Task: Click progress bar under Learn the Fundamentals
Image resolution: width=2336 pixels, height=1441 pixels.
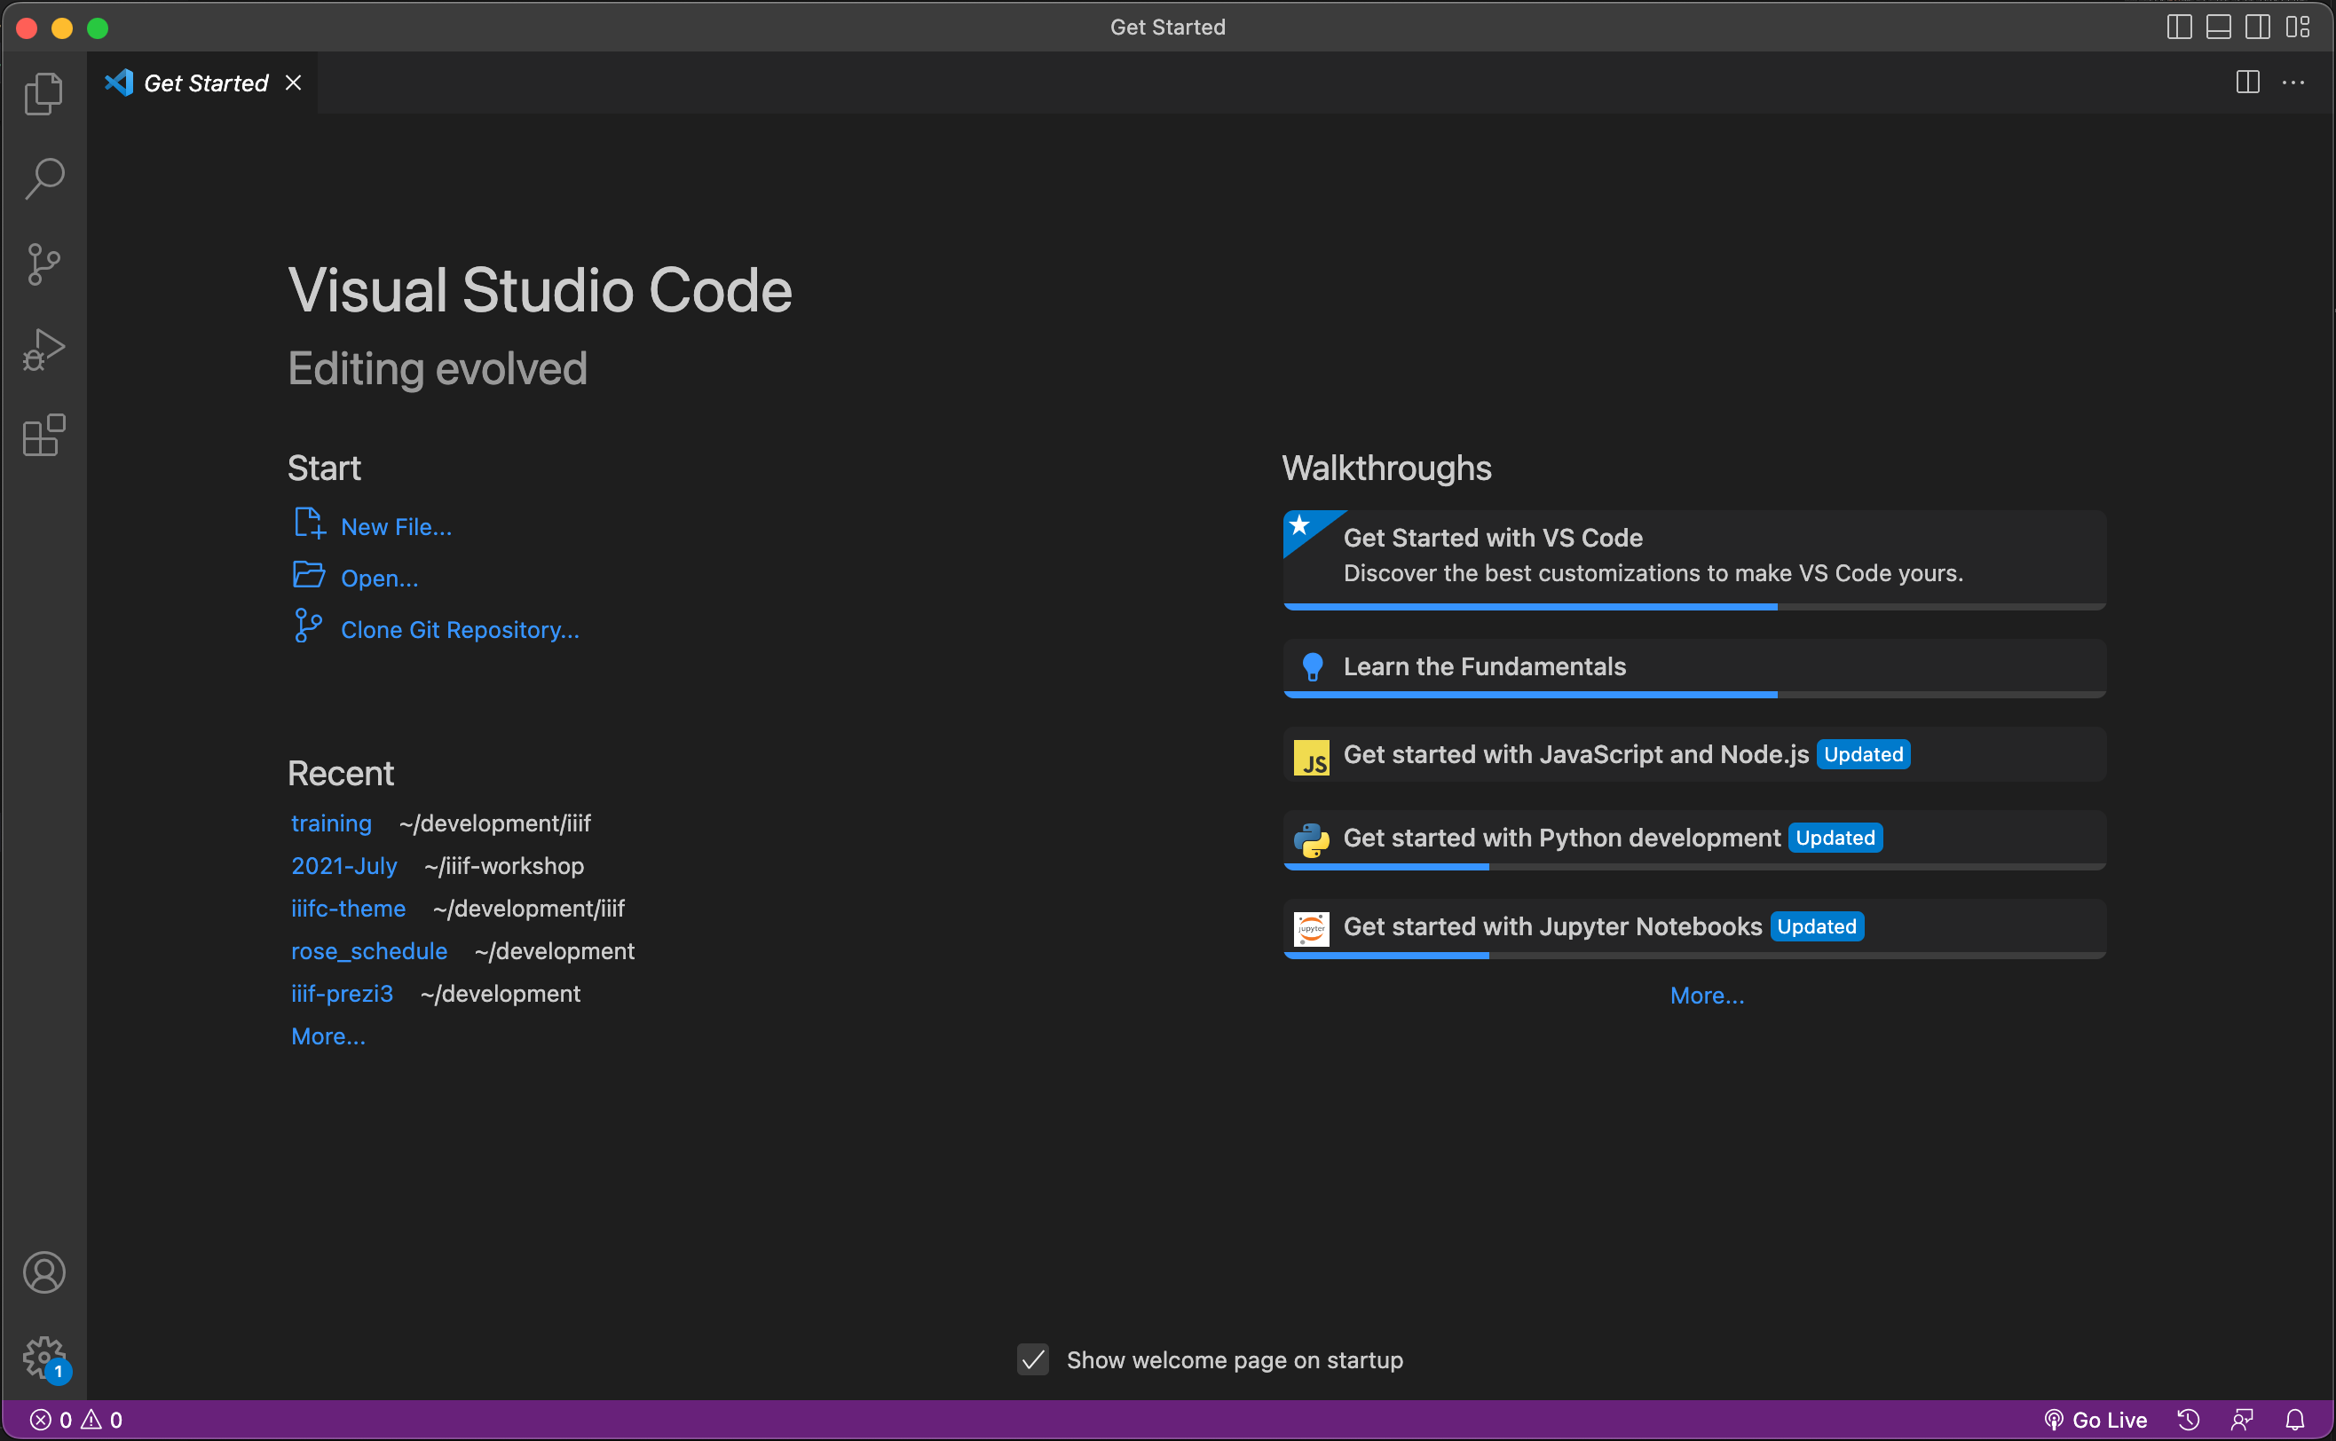Action: click(1694, 695)
